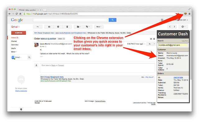
Task: Reload the page with refresh icon
Action: tap(16, 14)
